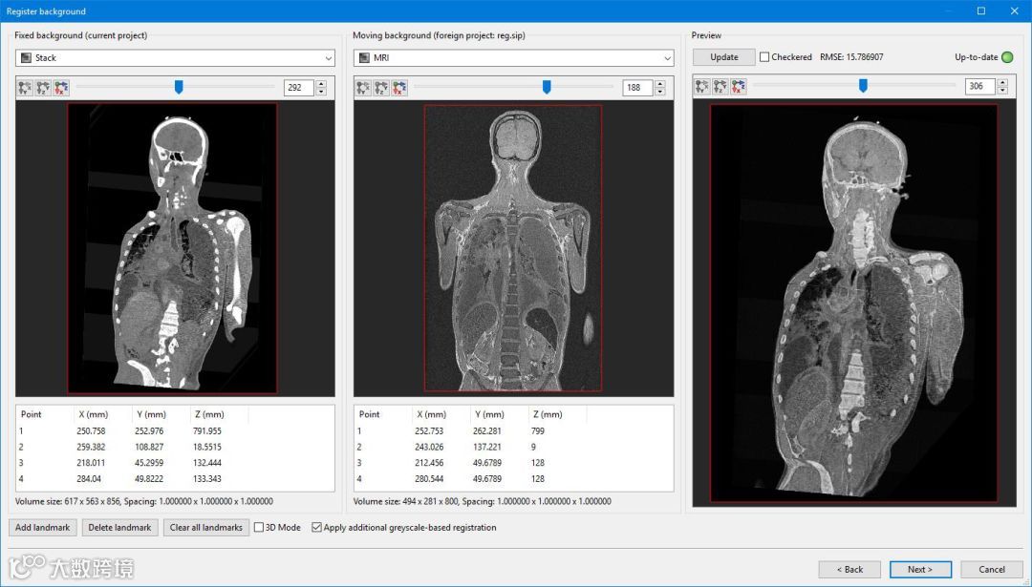Select the XY axis view icon in Moving background panel
Screen dimensions: 1032x587
click(363, 88)
